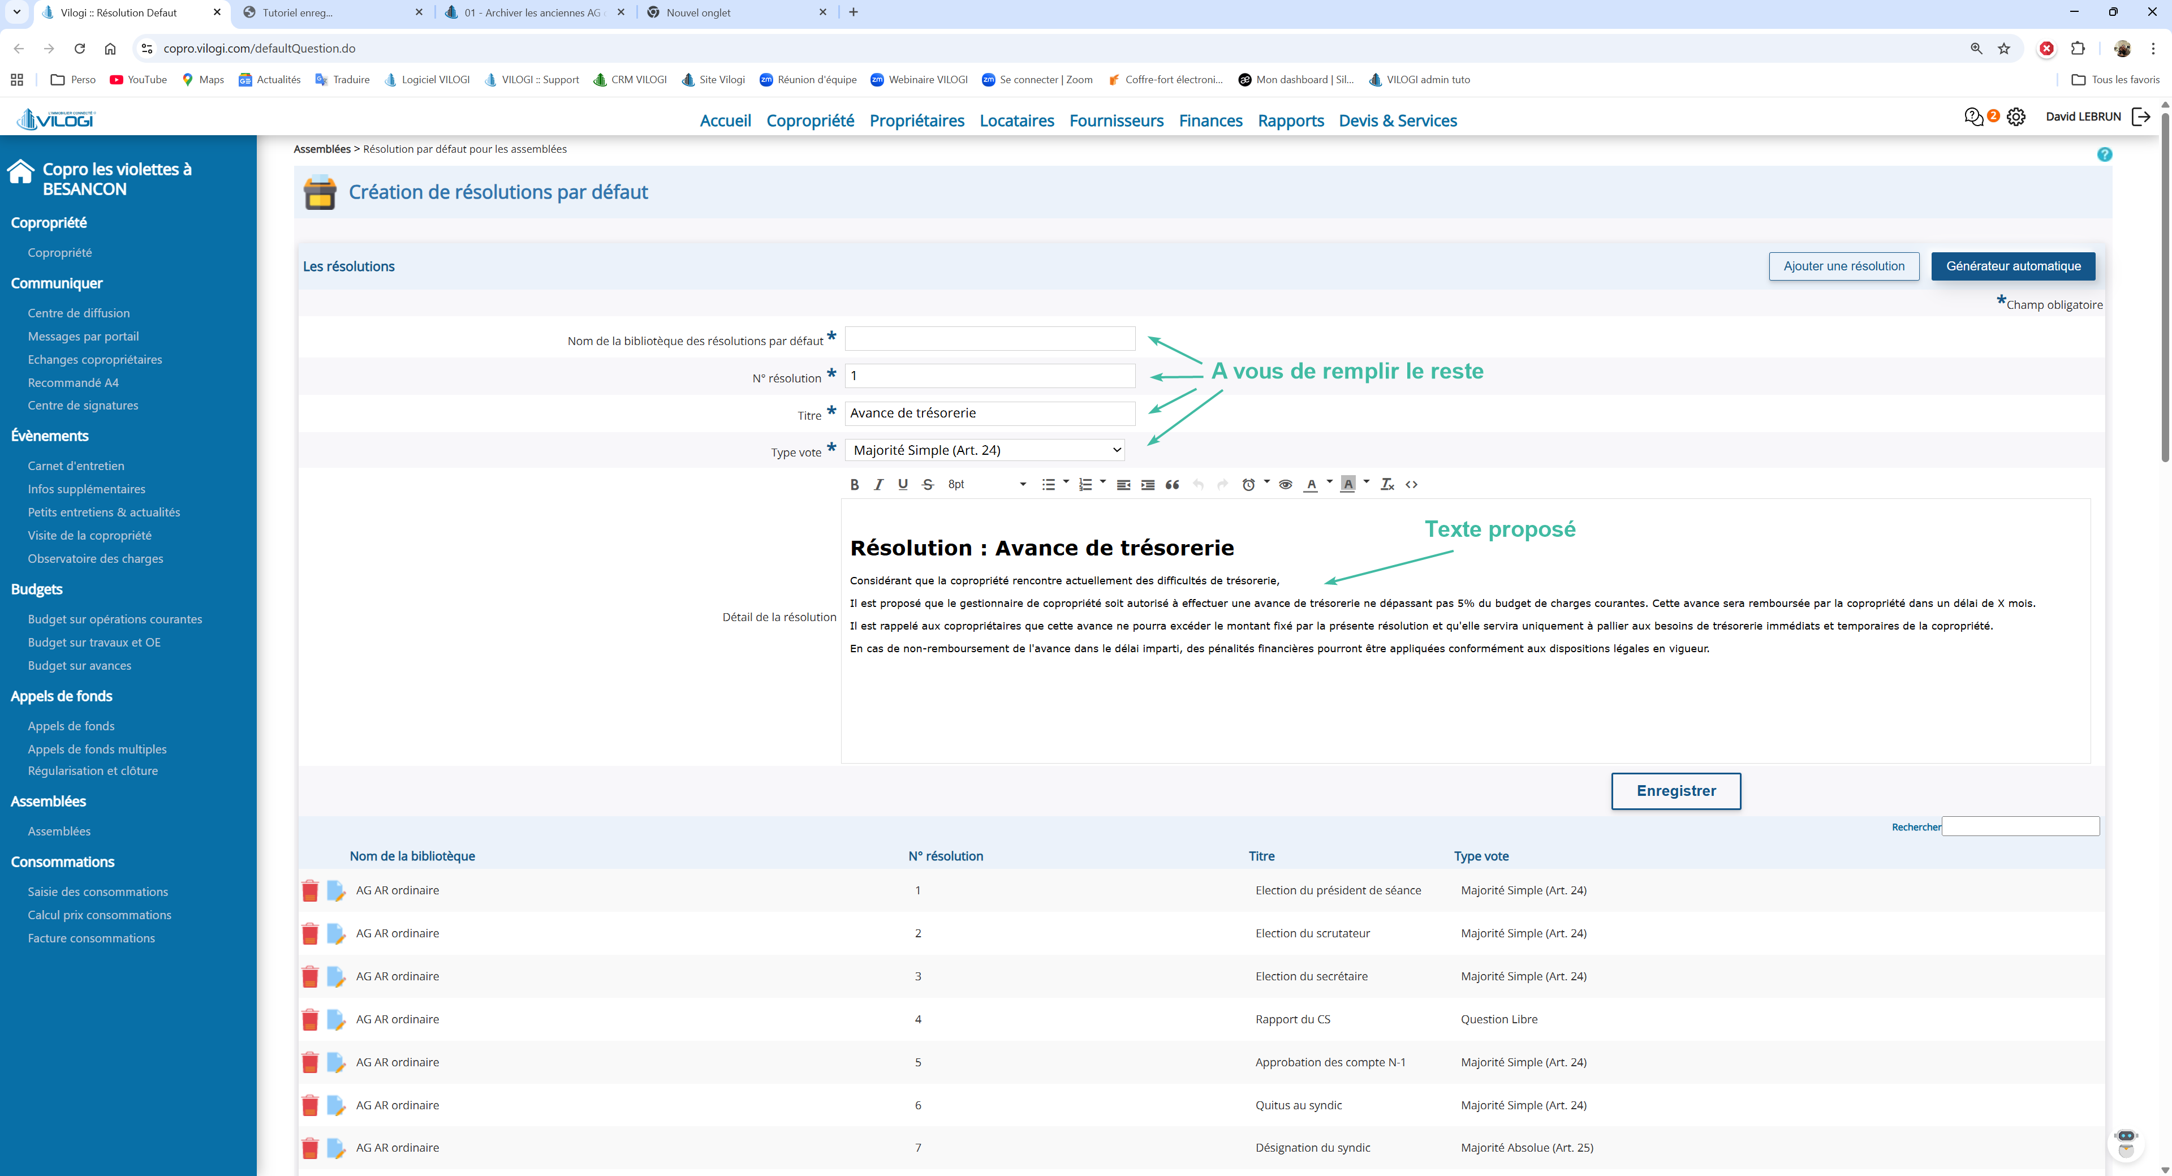Open the settings gear icon in header
Screen dimensions: 2172x1176
[x=2016, y=117]
